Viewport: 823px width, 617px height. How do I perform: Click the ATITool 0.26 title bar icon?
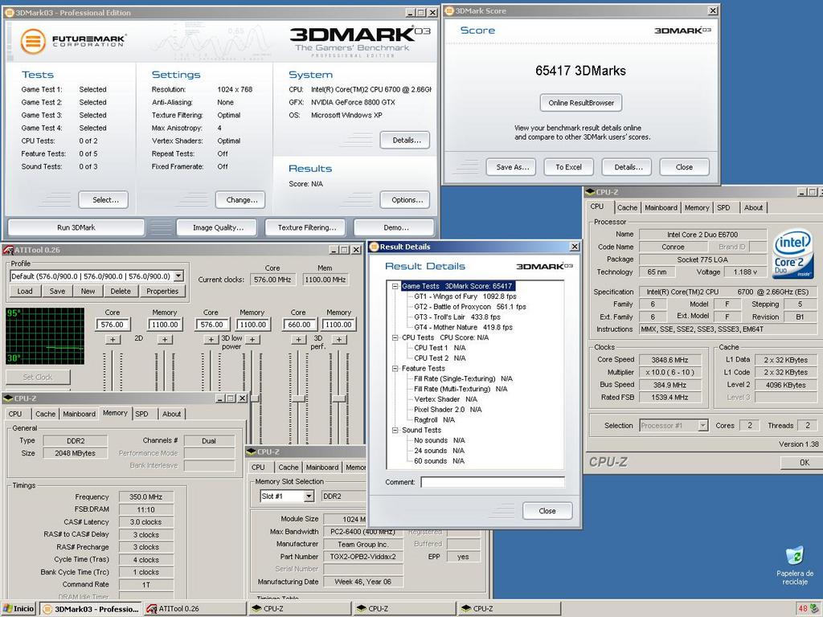tap(8, 250)
